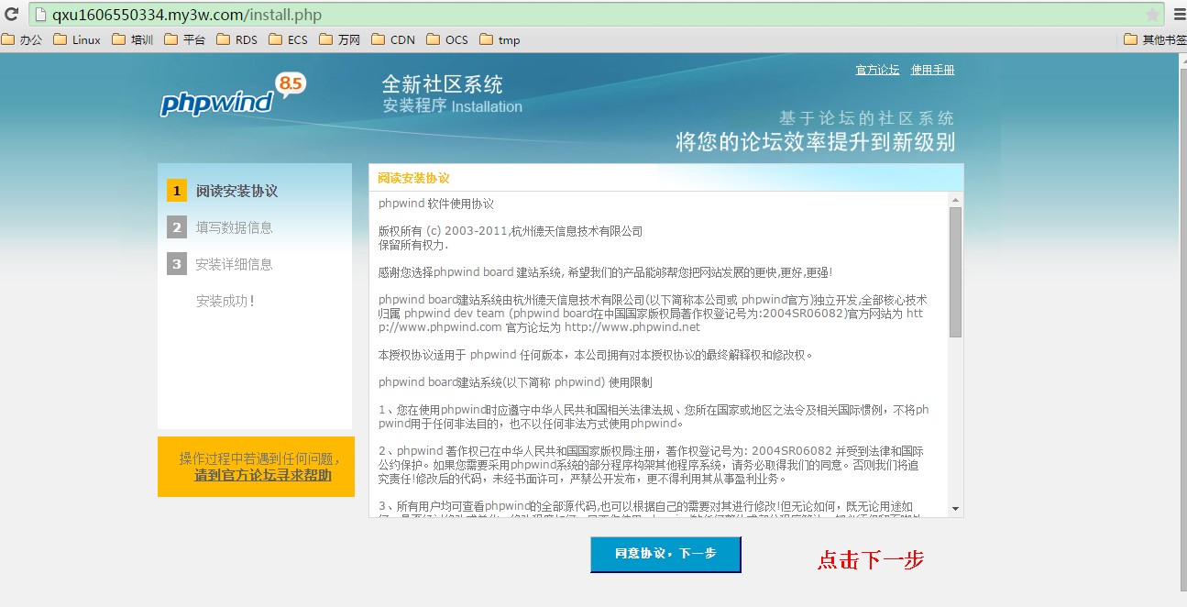
Task: Click the agreement scrollbar up arrow
Action: coord(955,200)
